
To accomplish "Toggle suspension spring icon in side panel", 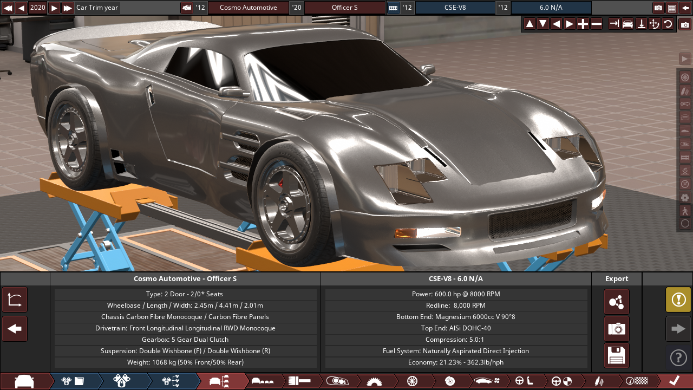I will coord(685,90).
